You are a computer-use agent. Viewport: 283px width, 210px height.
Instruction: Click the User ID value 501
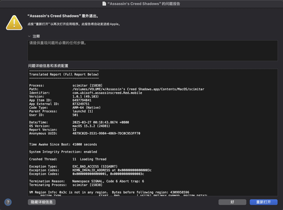coord(75,115)
